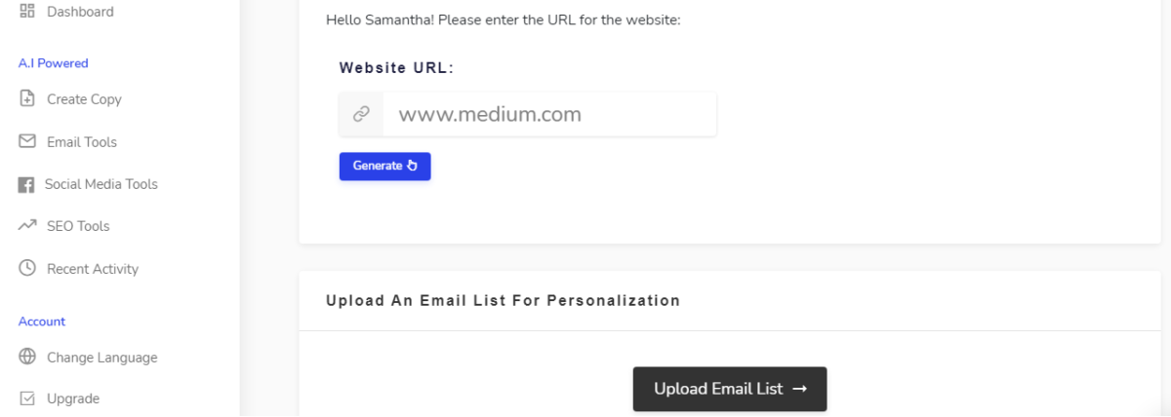Click the Email Tools envelope icon

tap(27, 141)
